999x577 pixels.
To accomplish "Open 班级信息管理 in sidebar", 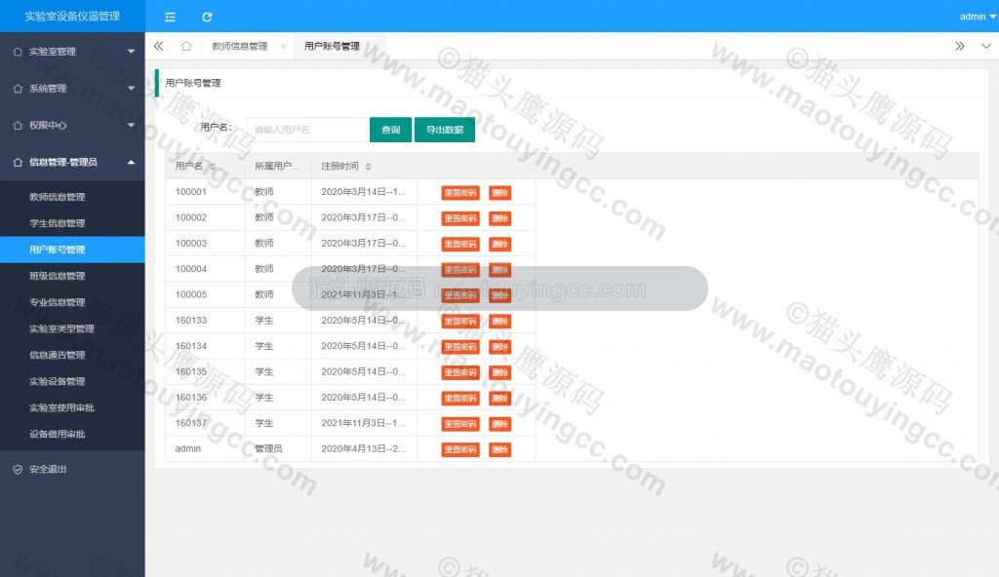I will coord(72,276).
